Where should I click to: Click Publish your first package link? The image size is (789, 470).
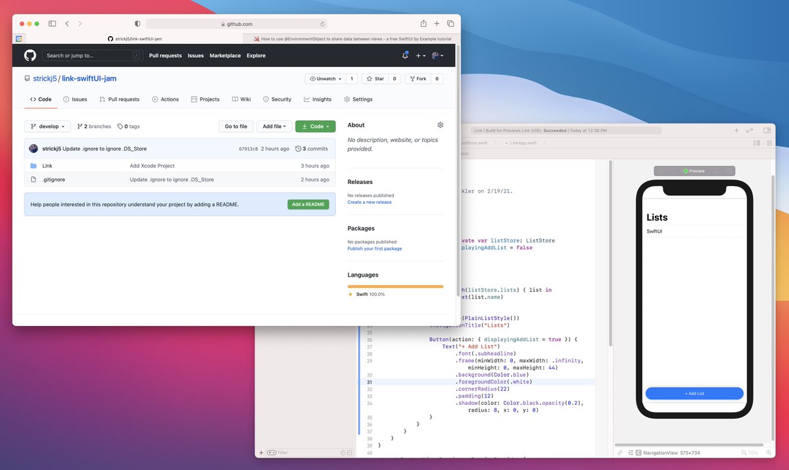pos(375,248)
